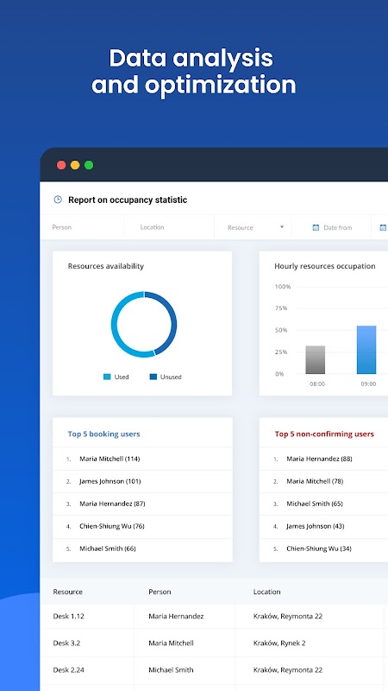Open the Date from calendar icon
The height and width of the screenshot is (691, 388).
pos(316,227)
